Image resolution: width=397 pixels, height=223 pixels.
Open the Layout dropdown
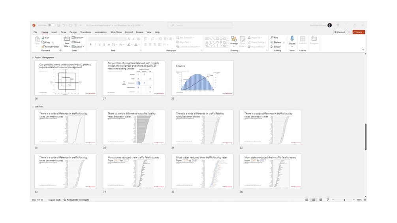[77, 37]
